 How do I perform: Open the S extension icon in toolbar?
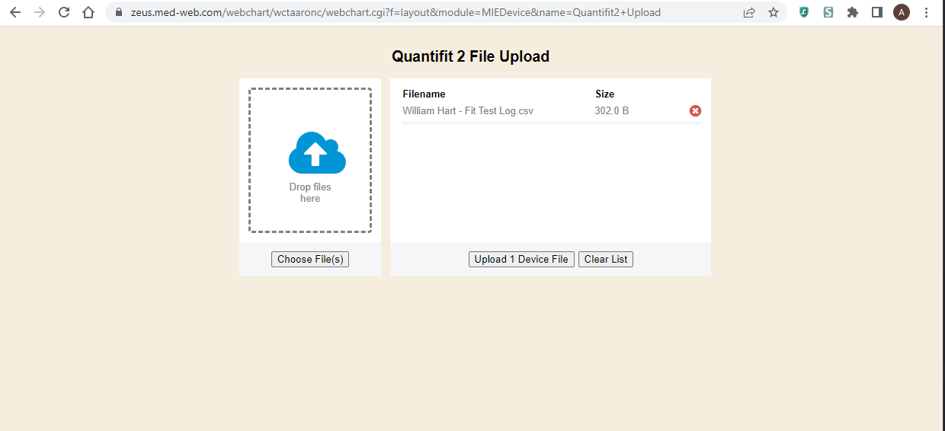coord(828,12)
